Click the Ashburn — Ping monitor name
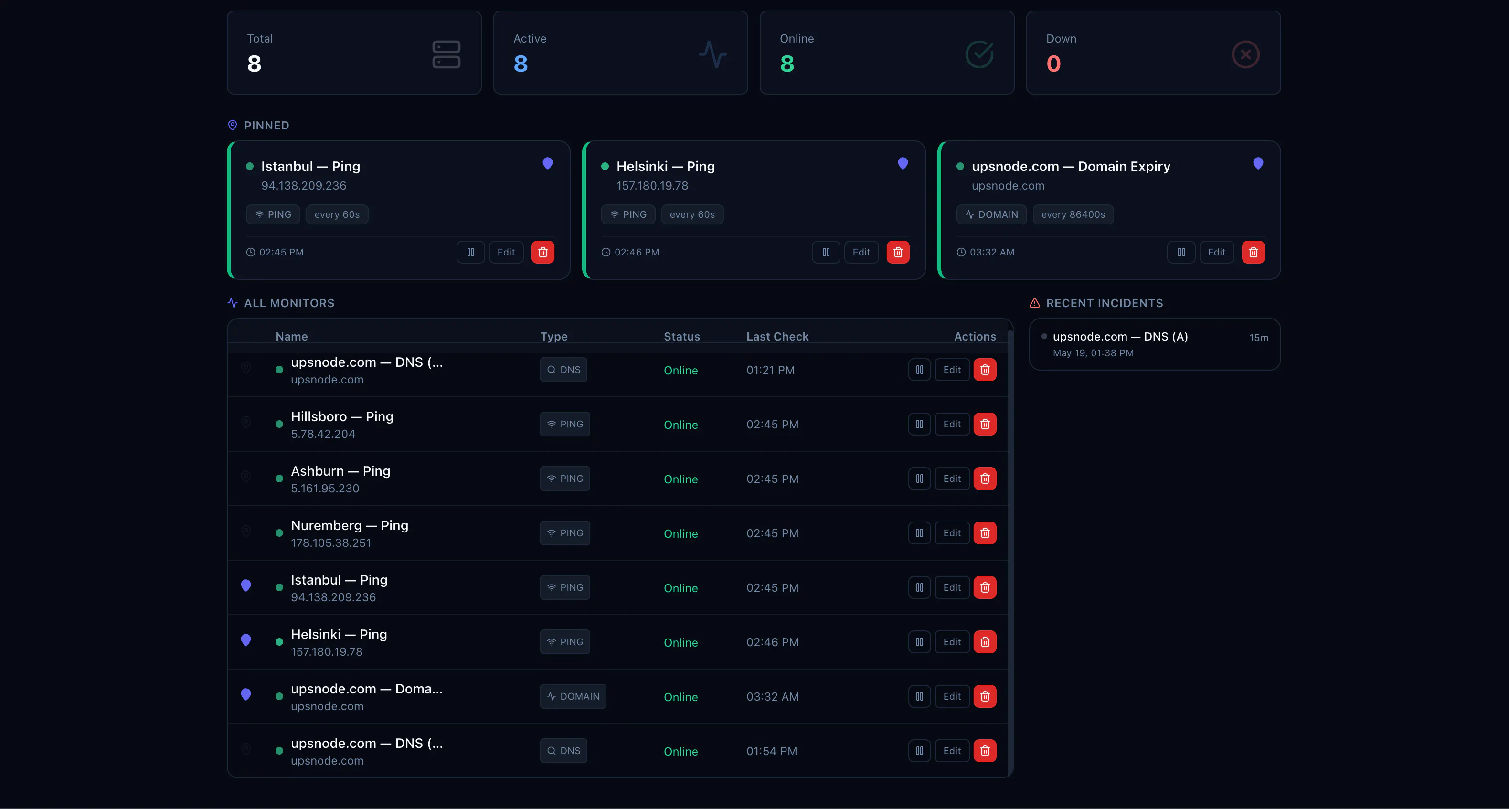Viewport: 1509px width, 809px height. pos(340,471)
